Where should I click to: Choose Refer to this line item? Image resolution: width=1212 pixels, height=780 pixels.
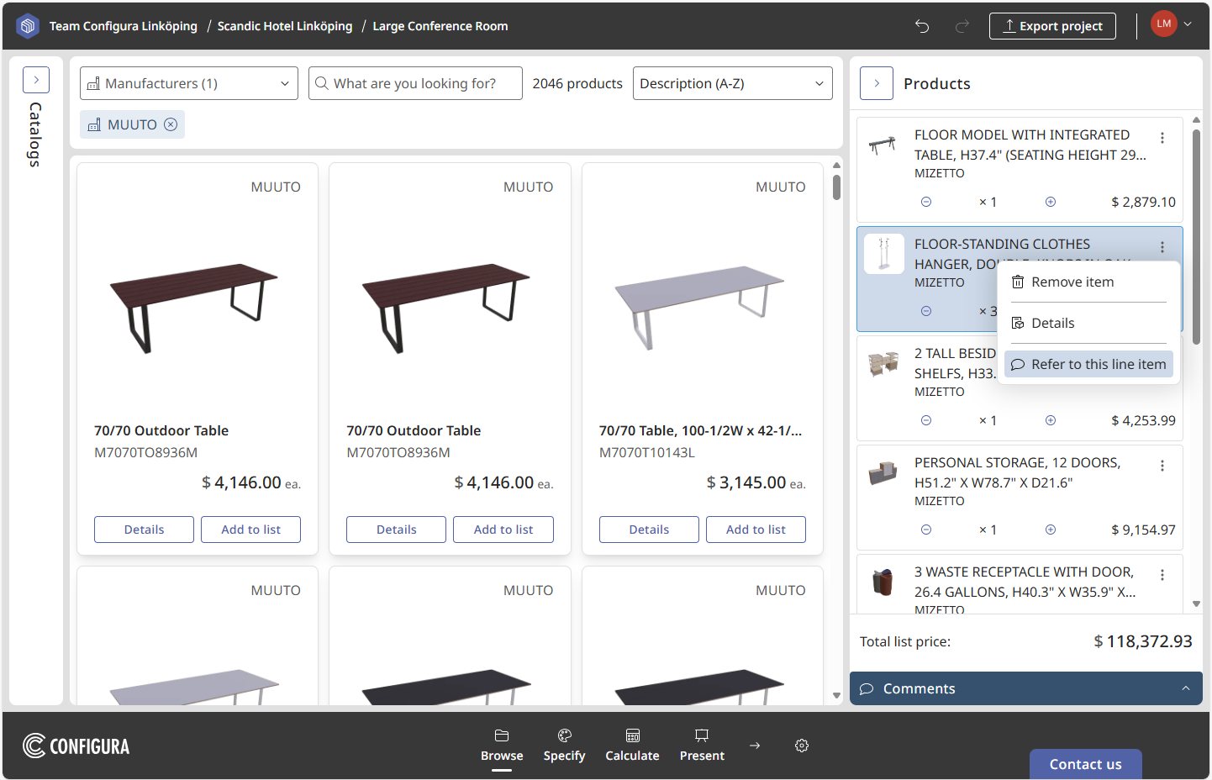[x=1088, y=364]
